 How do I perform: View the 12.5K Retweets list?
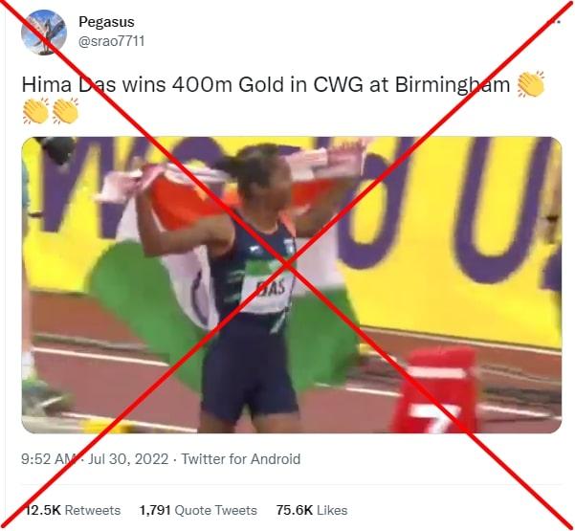[72, 510]
